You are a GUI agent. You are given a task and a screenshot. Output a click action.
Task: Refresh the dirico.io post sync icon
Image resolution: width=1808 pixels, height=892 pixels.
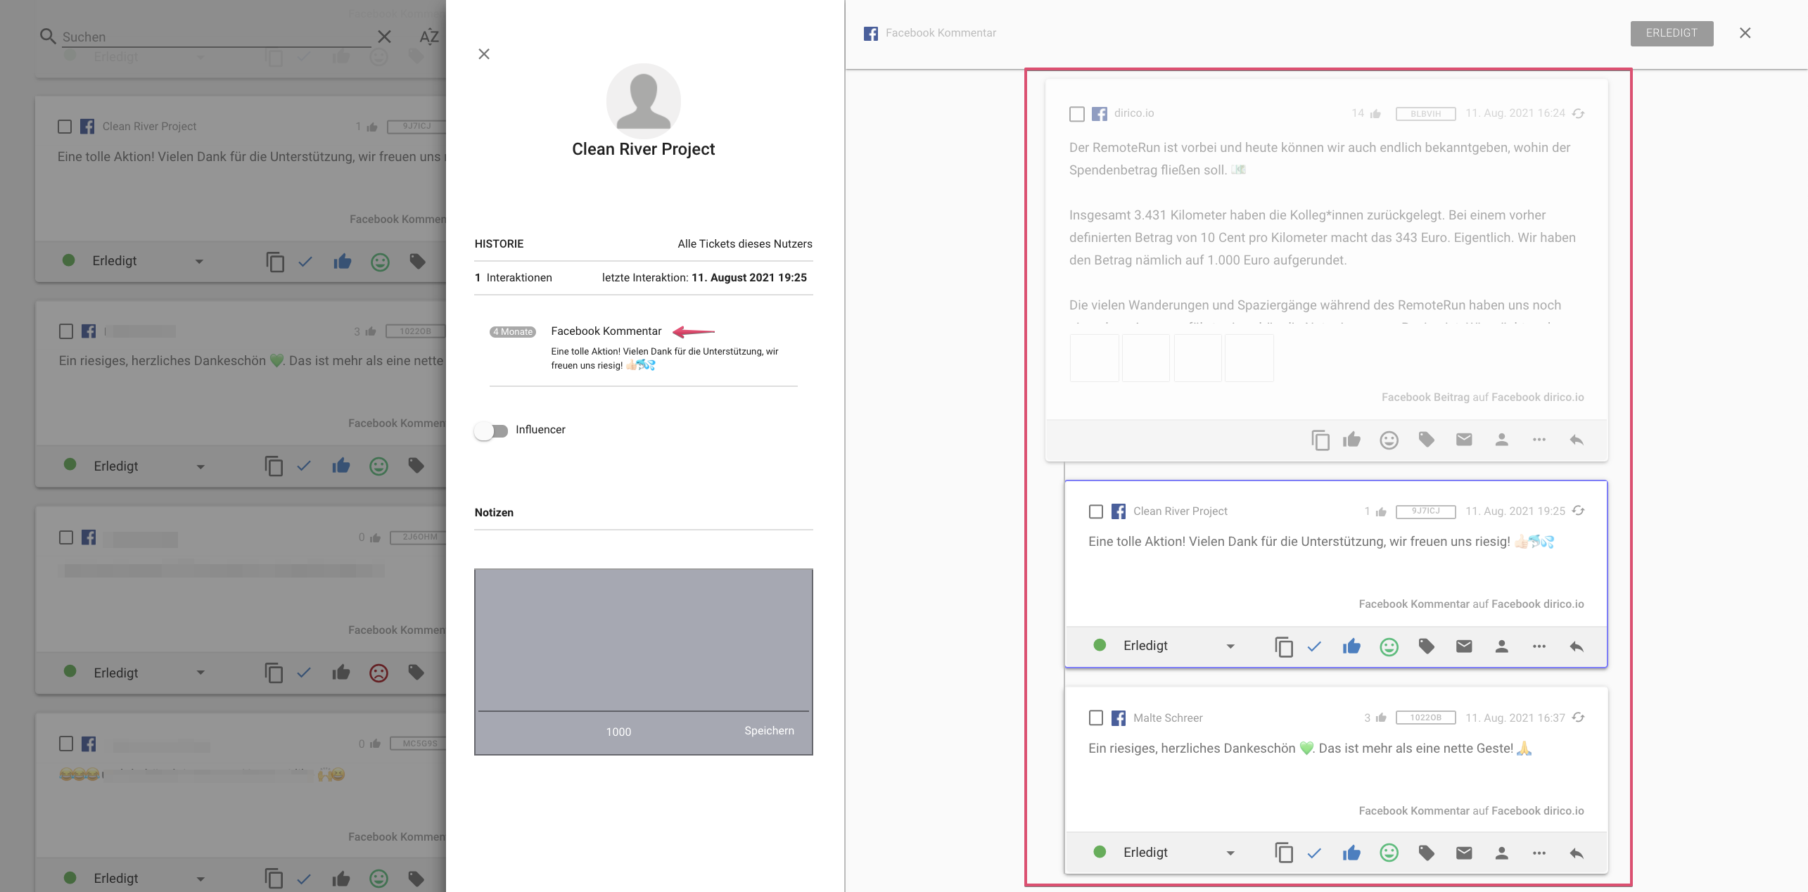tap(1579, 113)
